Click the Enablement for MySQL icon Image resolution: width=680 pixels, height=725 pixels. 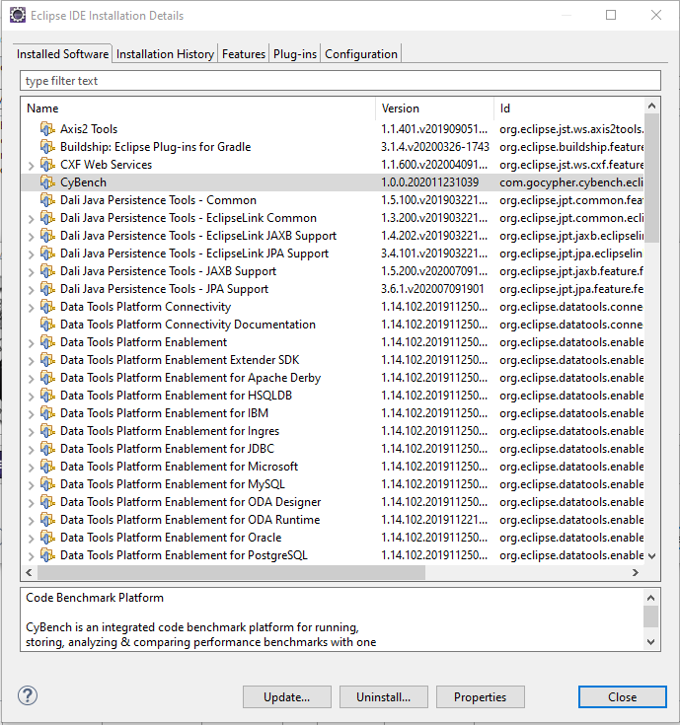point(47,484)
